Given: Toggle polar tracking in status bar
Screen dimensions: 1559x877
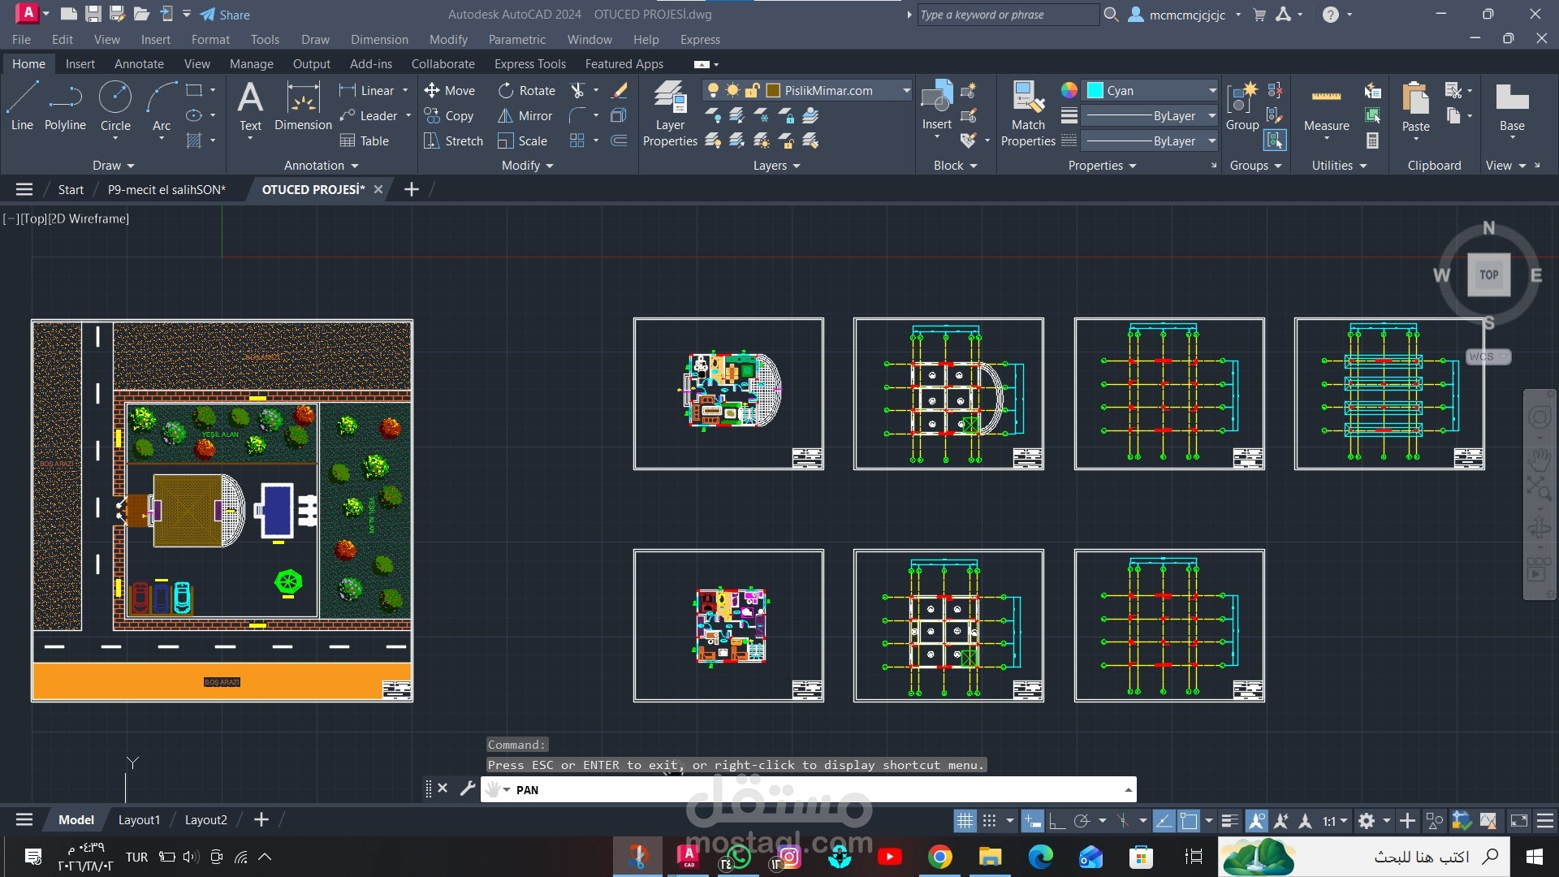Looking at the screenshot, I should (x=1082, y=821).
